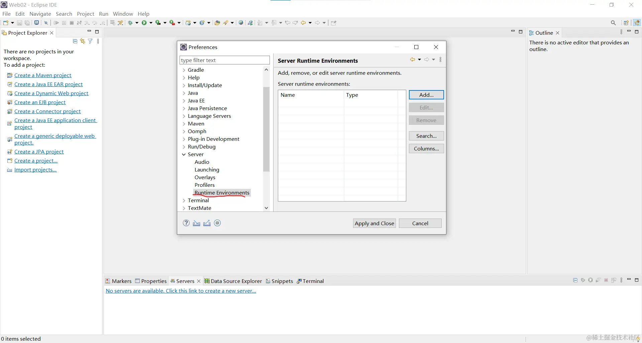The width and height of the screenshot is (642, 343).
Task: Click the type filter text field
Action: pos(224,60)
